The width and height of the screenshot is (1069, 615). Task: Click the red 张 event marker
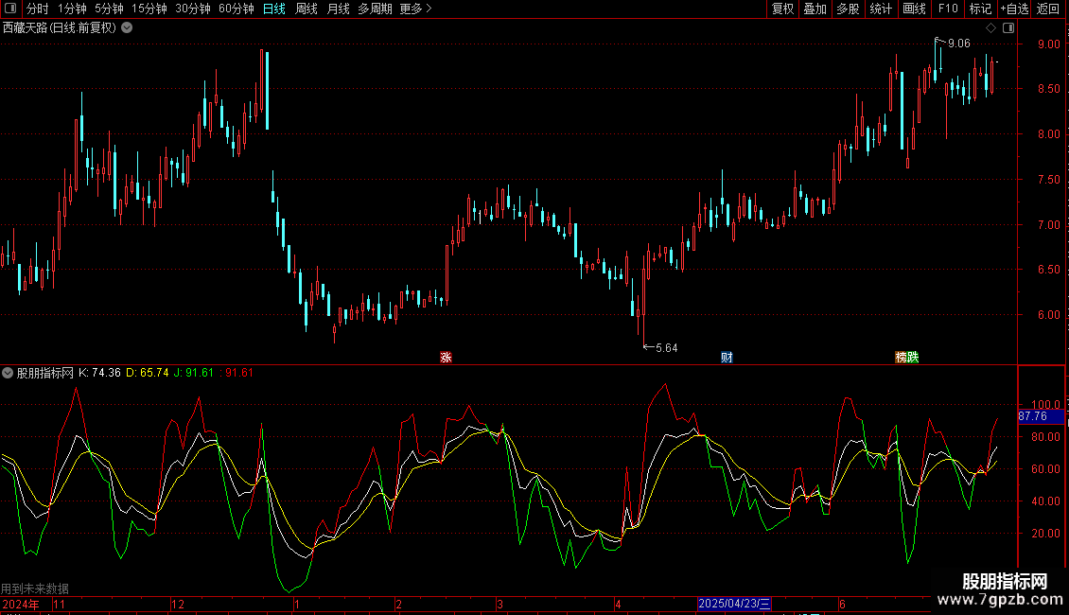[x=446, y=358]
